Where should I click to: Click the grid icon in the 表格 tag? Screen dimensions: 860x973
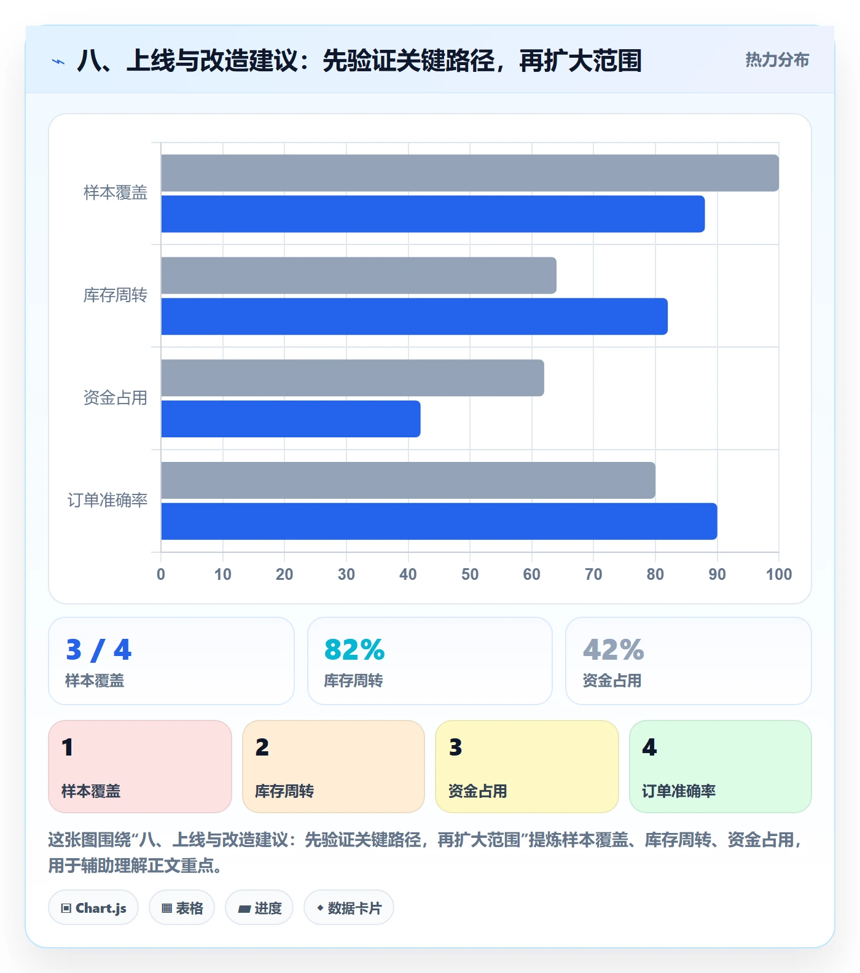pyautogui.click(x=166, y=908)
